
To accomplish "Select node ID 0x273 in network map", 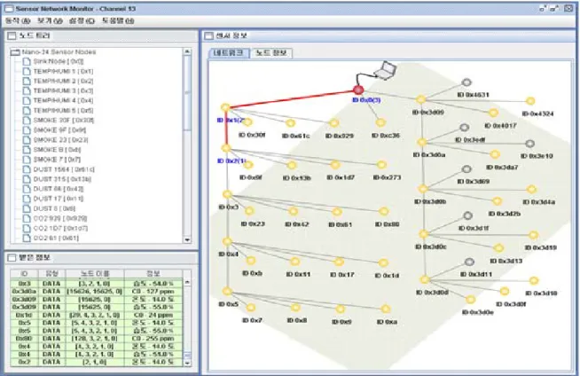I will click(381, 165).
